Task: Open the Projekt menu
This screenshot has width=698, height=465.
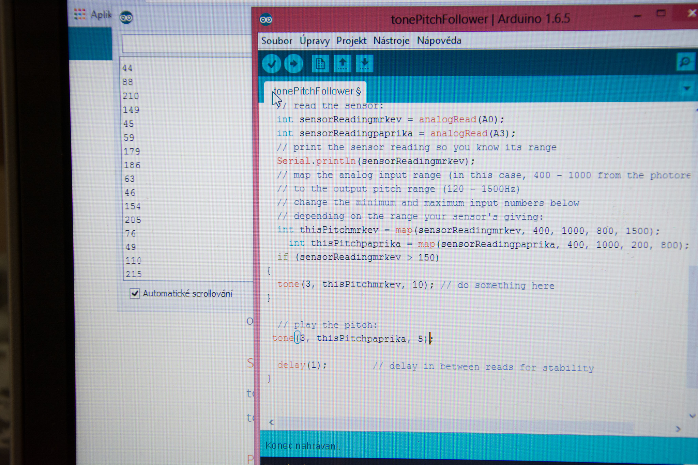Action: pos(351,41)
